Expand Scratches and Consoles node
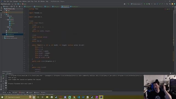 (x=3, y=38)
